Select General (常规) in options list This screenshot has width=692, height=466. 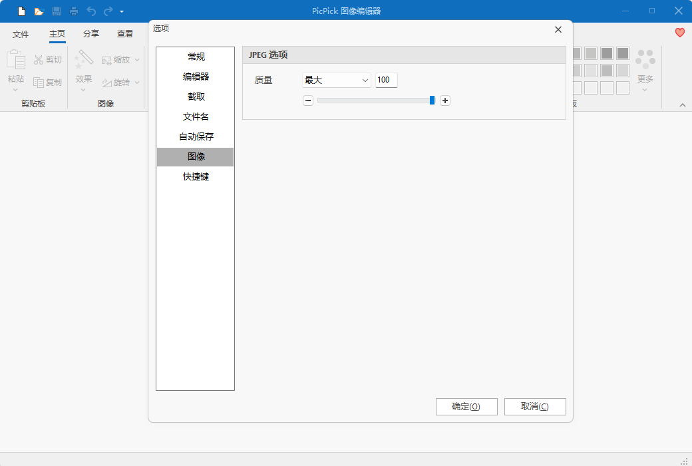pos(196,57)
